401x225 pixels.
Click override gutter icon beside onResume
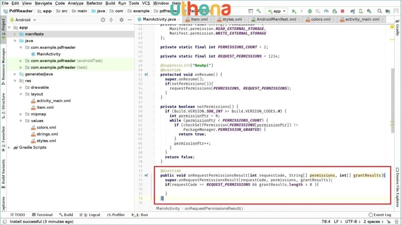tap(146, 75)
